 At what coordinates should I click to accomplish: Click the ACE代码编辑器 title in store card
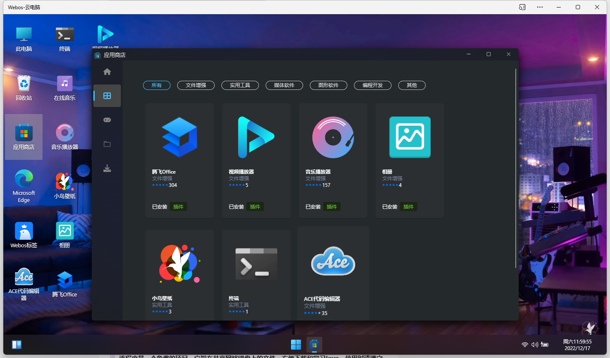[322, 299]
